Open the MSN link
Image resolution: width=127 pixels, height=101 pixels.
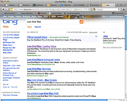coord(54,16)
